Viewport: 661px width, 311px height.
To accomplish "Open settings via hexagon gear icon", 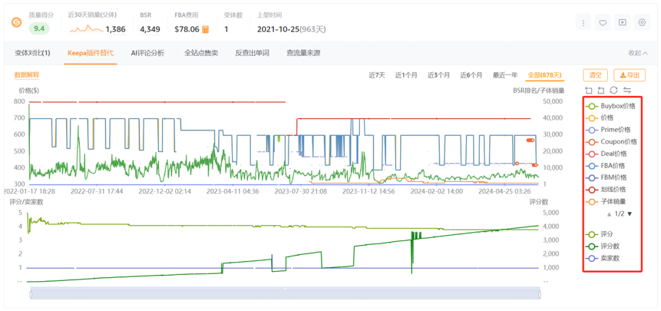I will pos(642,23).
